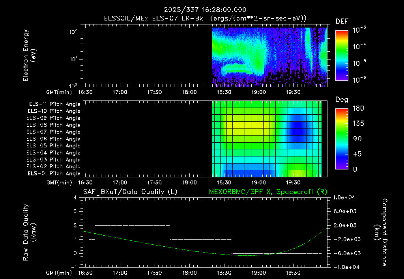The image size is (404, 279).
Task: Click the timestamp title 2025/337 16:28:00.000
Action: coord(205,10)
